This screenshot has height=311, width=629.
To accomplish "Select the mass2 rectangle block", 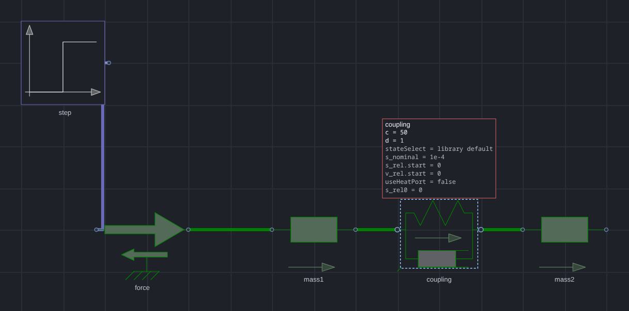I will [x=565, y=230].
